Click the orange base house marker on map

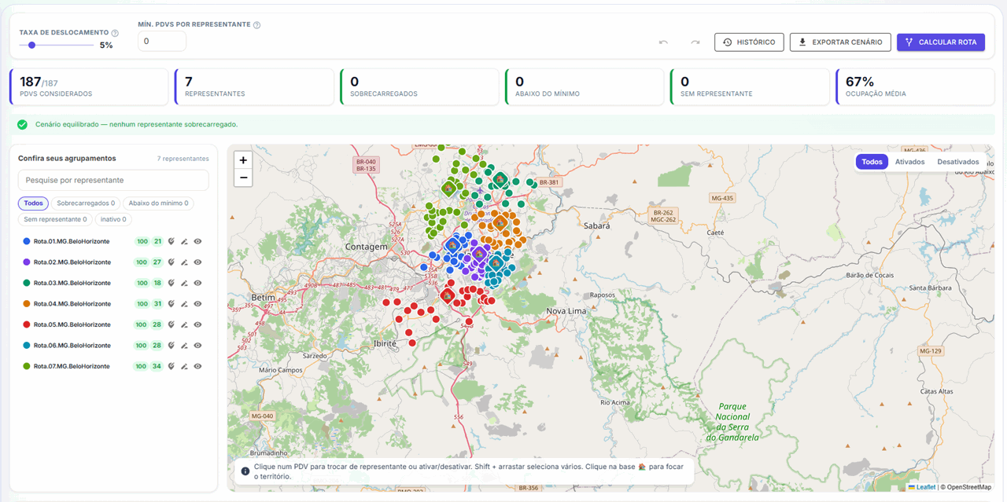pos(500,222)
